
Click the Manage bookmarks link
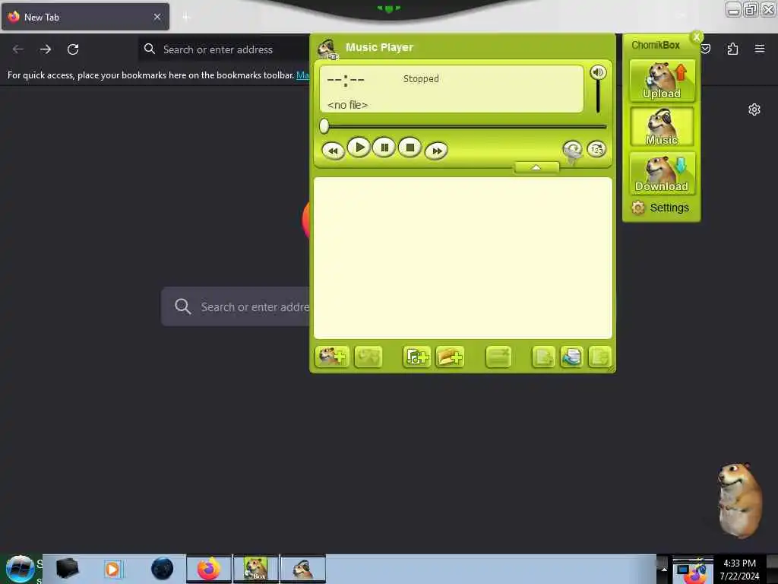coord(302,75)
